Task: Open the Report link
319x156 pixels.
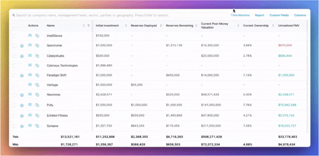Action: click(259, 15)
